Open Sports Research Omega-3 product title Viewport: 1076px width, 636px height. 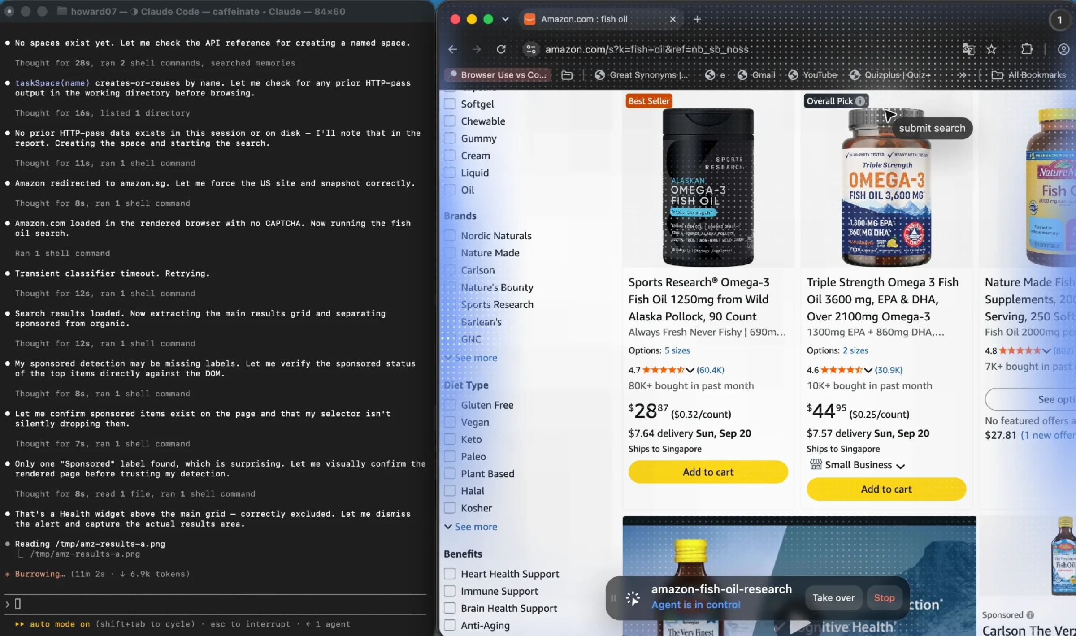699,299
